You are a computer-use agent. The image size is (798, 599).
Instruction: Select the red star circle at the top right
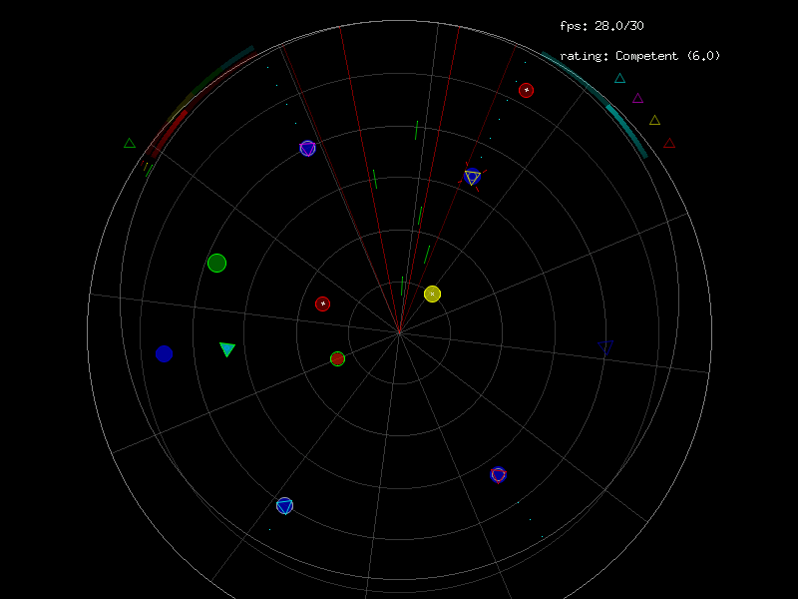coord(526,90)
